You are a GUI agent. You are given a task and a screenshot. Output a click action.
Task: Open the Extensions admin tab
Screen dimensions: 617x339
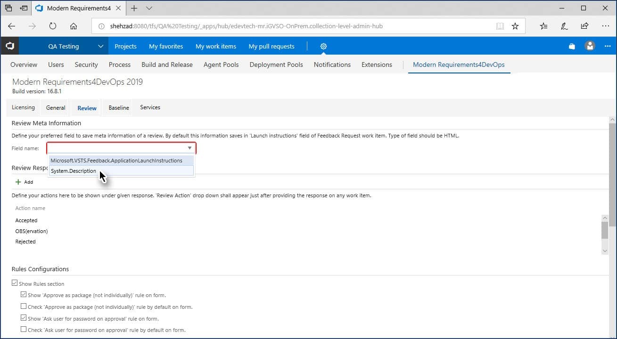[377, 65]
